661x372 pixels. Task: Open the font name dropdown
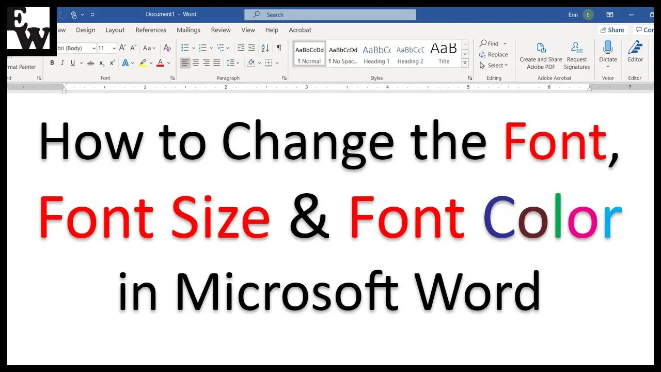click(94, 48)
